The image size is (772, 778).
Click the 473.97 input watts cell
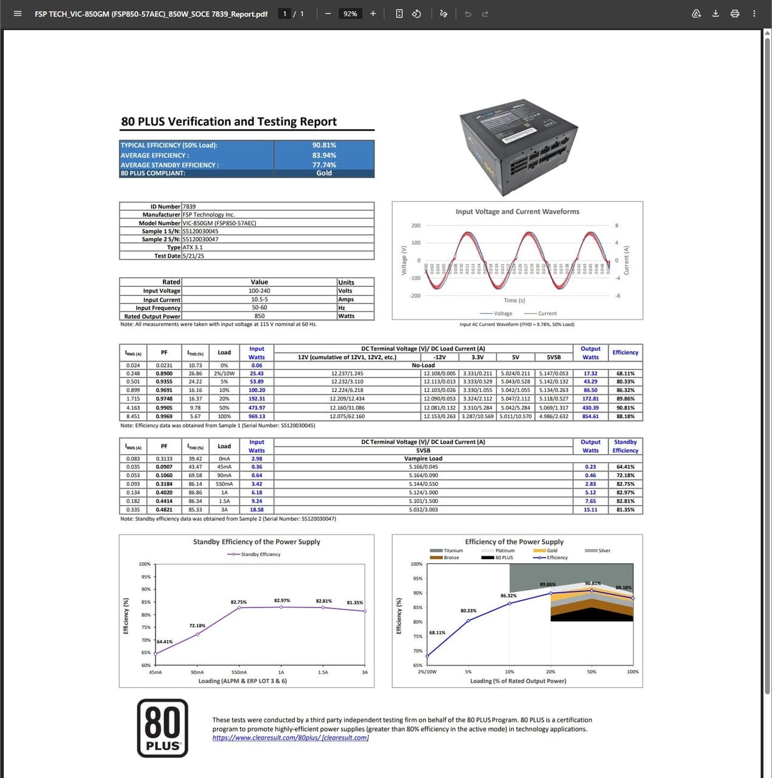pyautogui.click(x=257, y=408)
